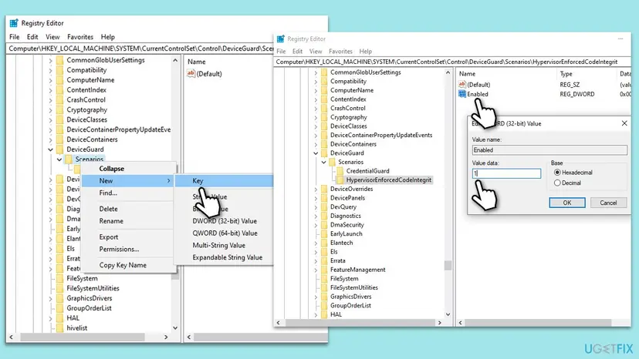639x359 pixels.
Task: Click the (Default) string icon in left window
Action: (x=191, y=74)
